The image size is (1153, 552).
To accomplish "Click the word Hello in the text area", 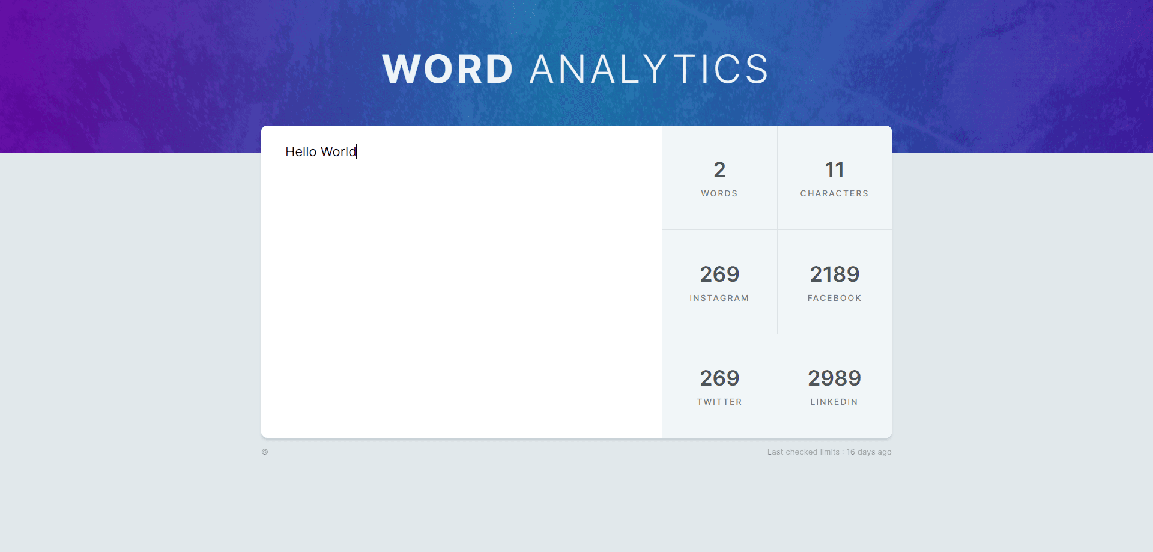I will (x=301, y=152).
